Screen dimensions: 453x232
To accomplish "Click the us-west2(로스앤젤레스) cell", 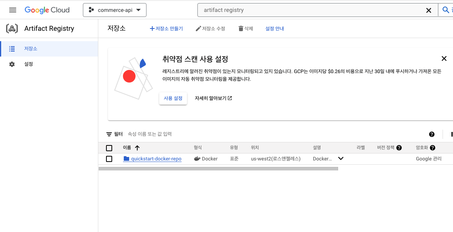I will pos(276,159).
